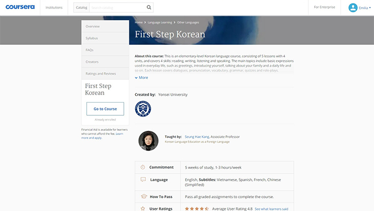
Task: Click Pass all graded assignments text
Action: (x=229, y=197)
